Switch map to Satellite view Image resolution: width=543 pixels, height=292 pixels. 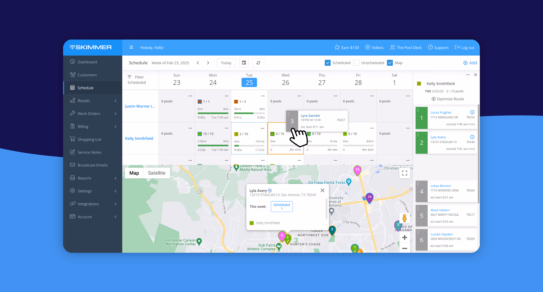157,173
